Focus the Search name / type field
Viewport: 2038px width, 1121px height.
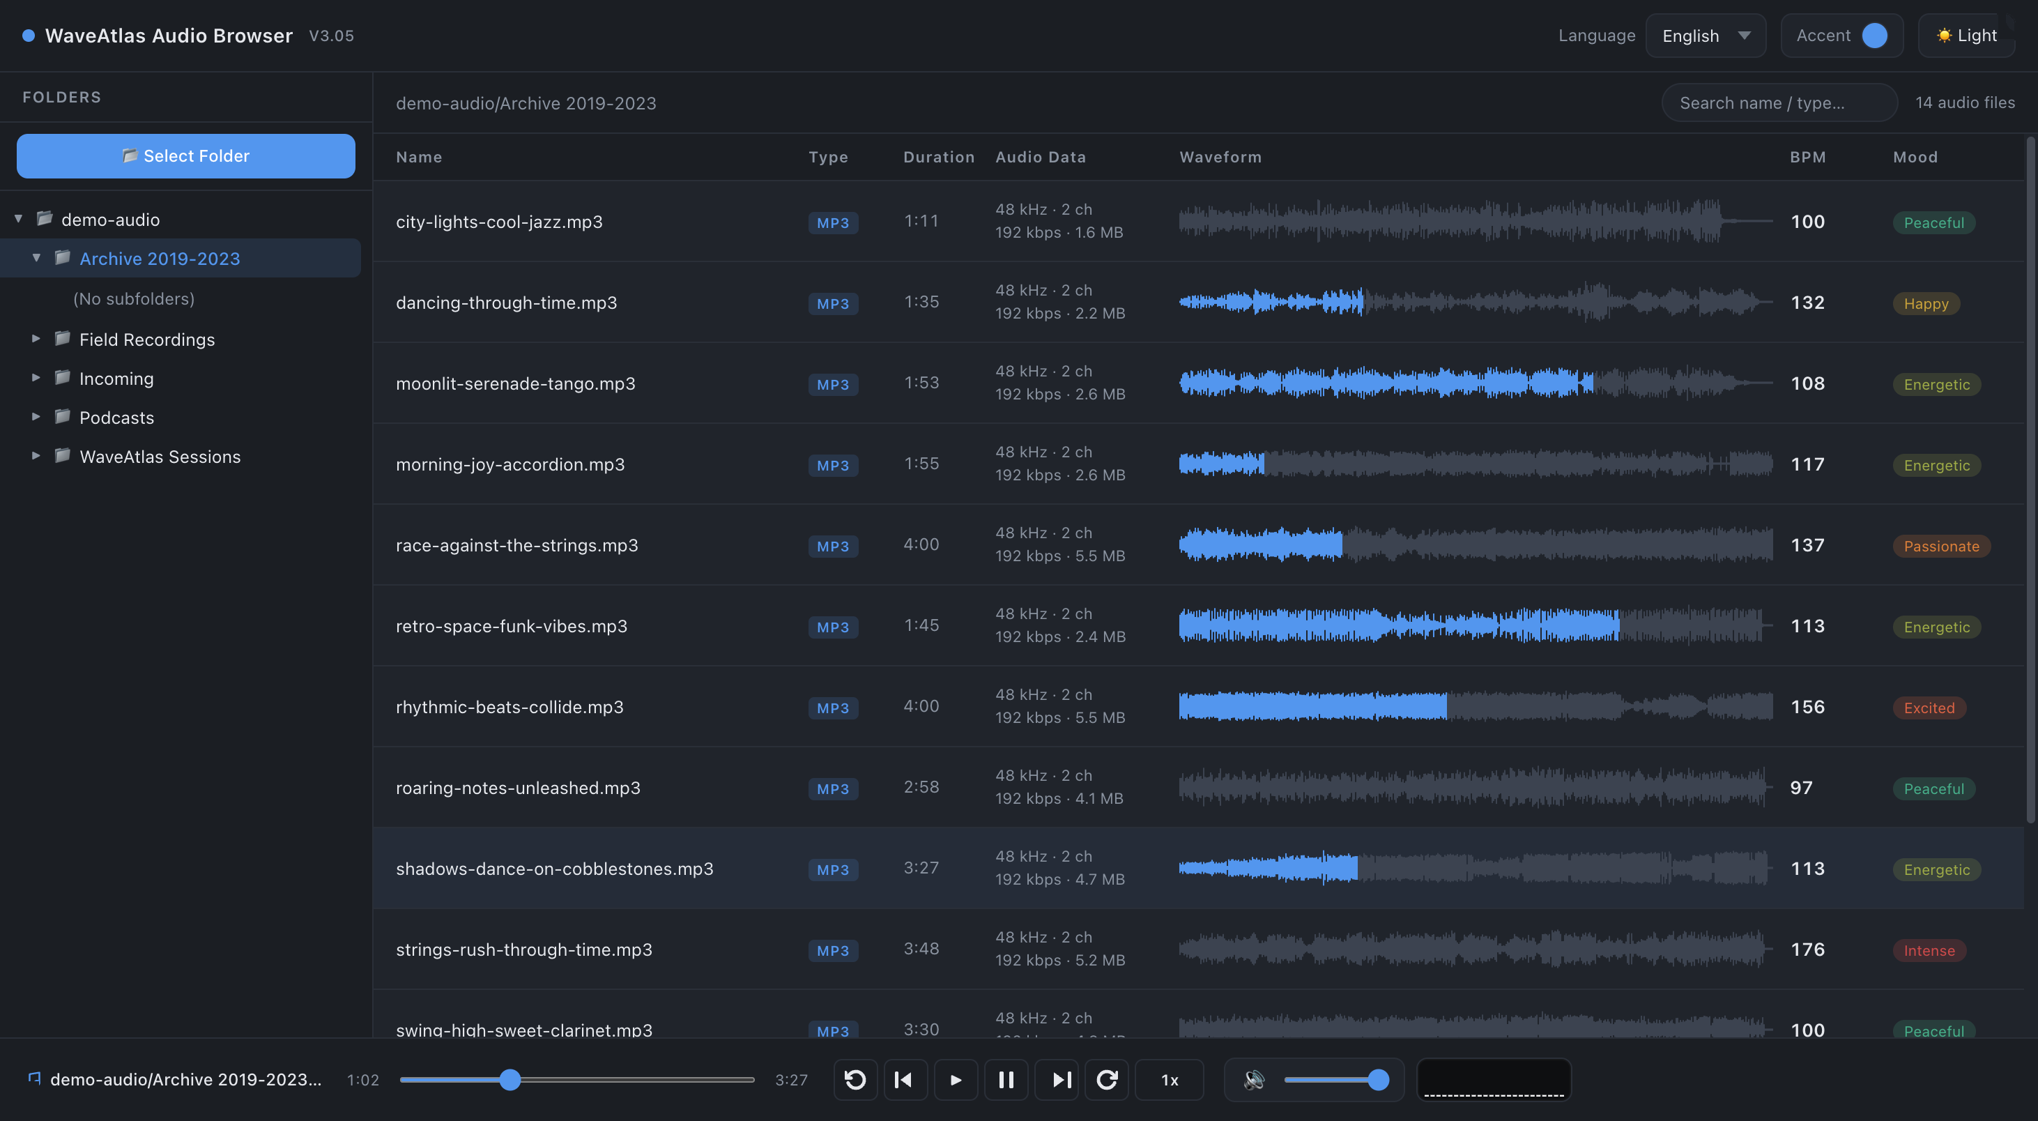[x=1779, y=103]
